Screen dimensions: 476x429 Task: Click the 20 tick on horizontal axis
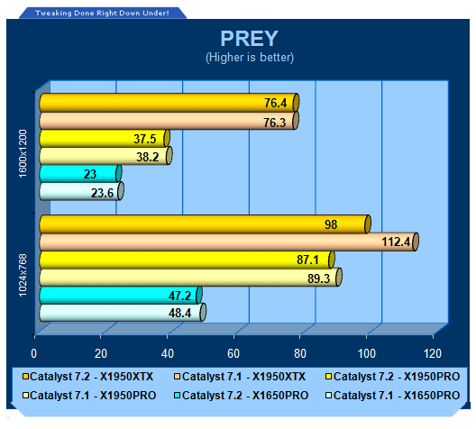click(x=101, y=354)
